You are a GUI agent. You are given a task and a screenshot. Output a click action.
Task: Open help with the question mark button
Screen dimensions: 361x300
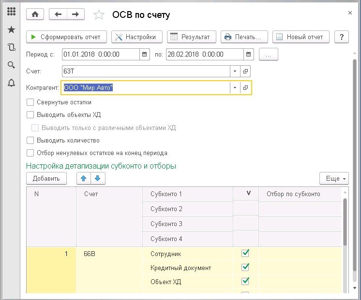coord(342,37)
